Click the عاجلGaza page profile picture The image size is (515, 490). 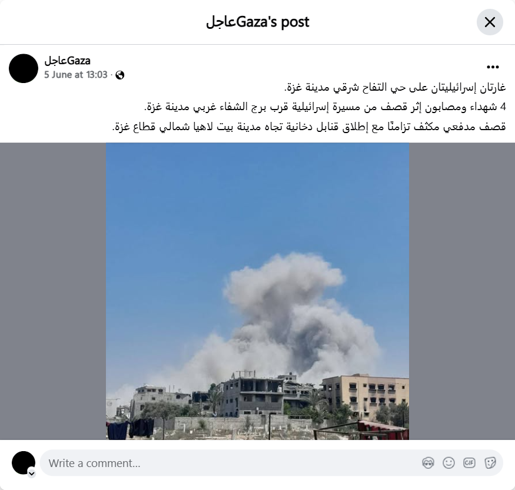point(24,68)
